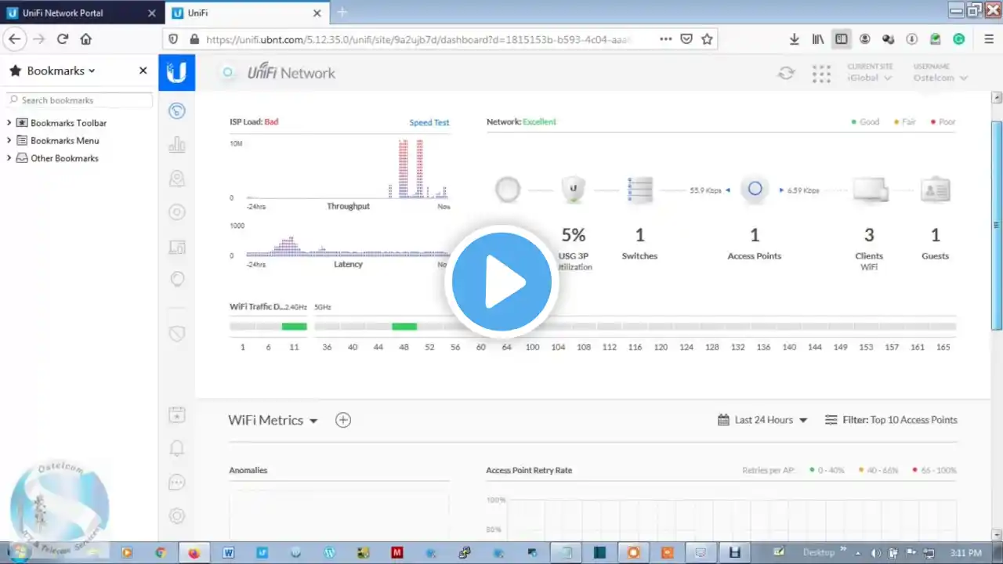Open the Dashboard icon in UniFi sidebar
This screenshot has width=1003, height=564.
pyautogui.click(x=177, y=111)
